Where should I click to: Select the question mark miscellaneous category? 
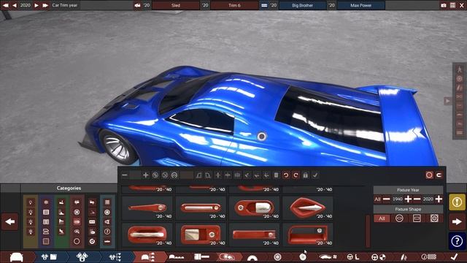107,232
